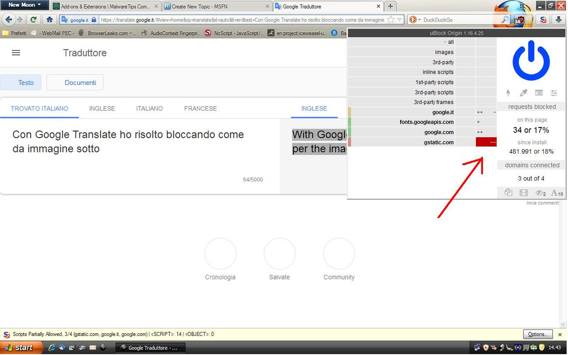Open uBlock element zapper mode (lightning icon)
Screen dimensions: 568x355
click(509, 93)
